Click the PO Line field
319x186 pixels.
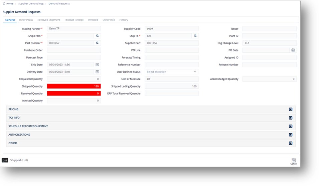coord(171,50)
